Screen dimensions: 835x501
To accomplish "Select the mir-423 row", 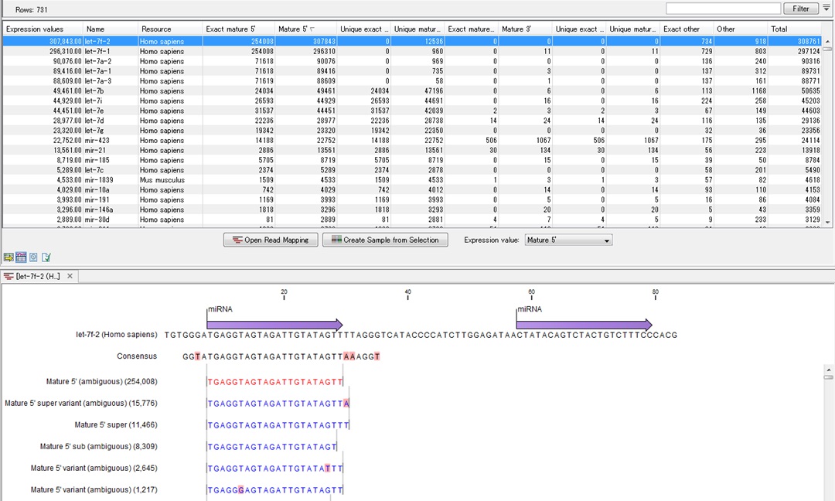I will pos(412,141).
